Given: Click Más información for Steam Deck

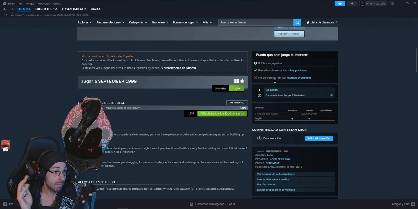Looking at the screenshot, I should click(x=319, y=138).
